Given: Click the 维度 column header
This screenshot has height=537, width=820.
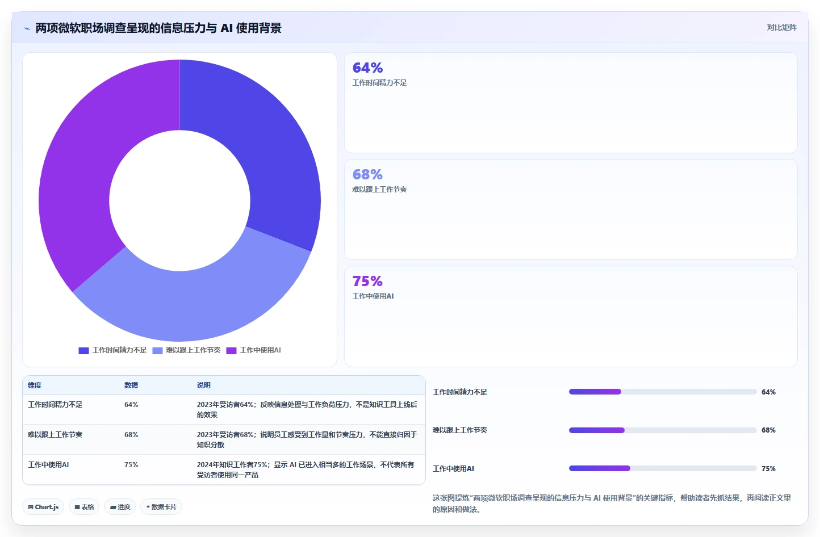Looking at the screenshot, I should pos(35,385).
